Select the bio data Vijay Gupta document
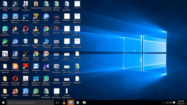This screenshot has width=187, height=105. click(x=5, y=6)
